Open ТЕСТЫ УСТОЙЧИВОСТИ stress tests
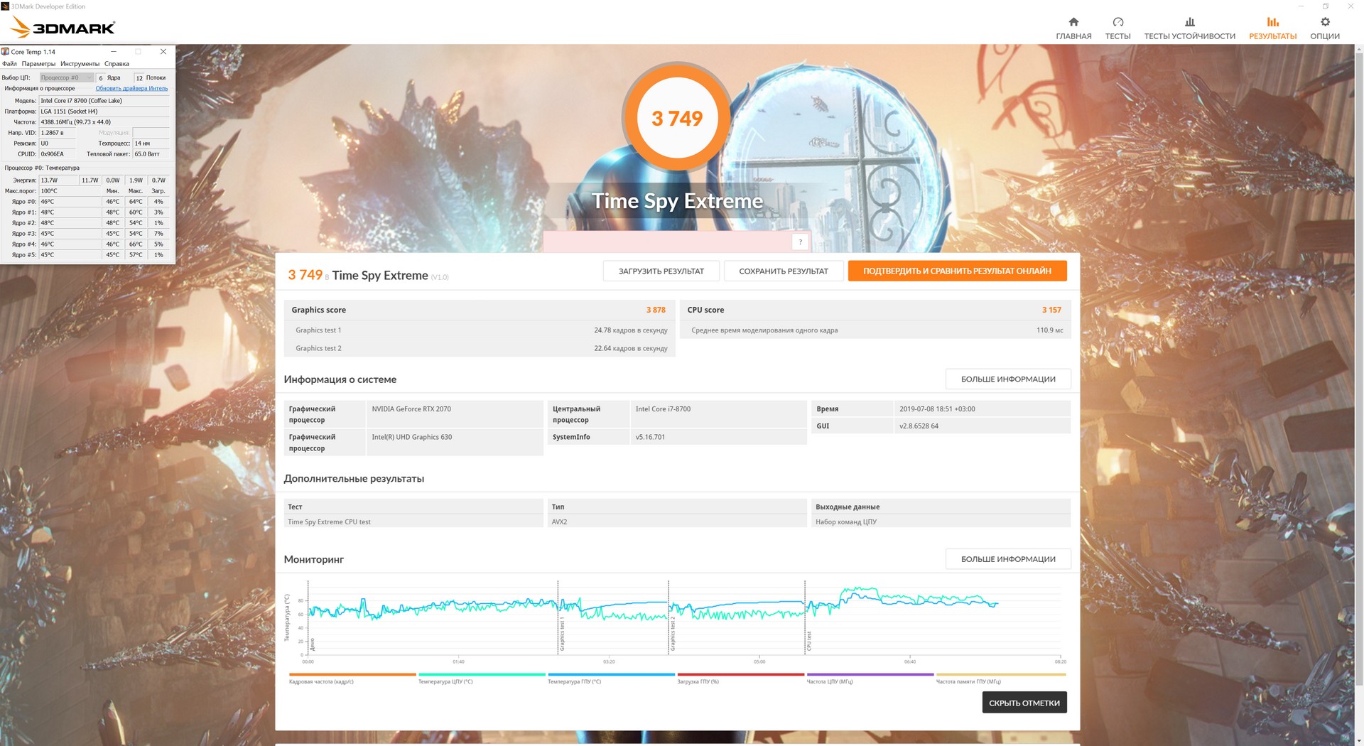The image size is (1364, 746). [1189, 28]
